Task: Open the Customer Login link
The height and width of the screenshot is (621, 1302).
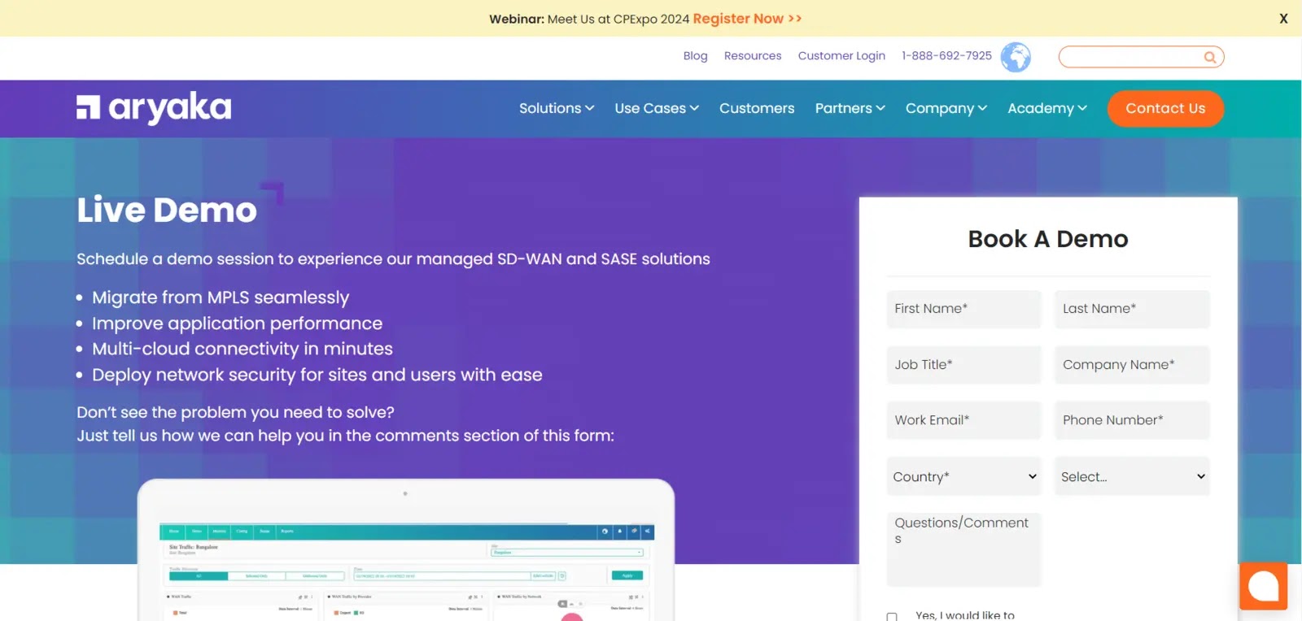Action: [x=841, y=56]
